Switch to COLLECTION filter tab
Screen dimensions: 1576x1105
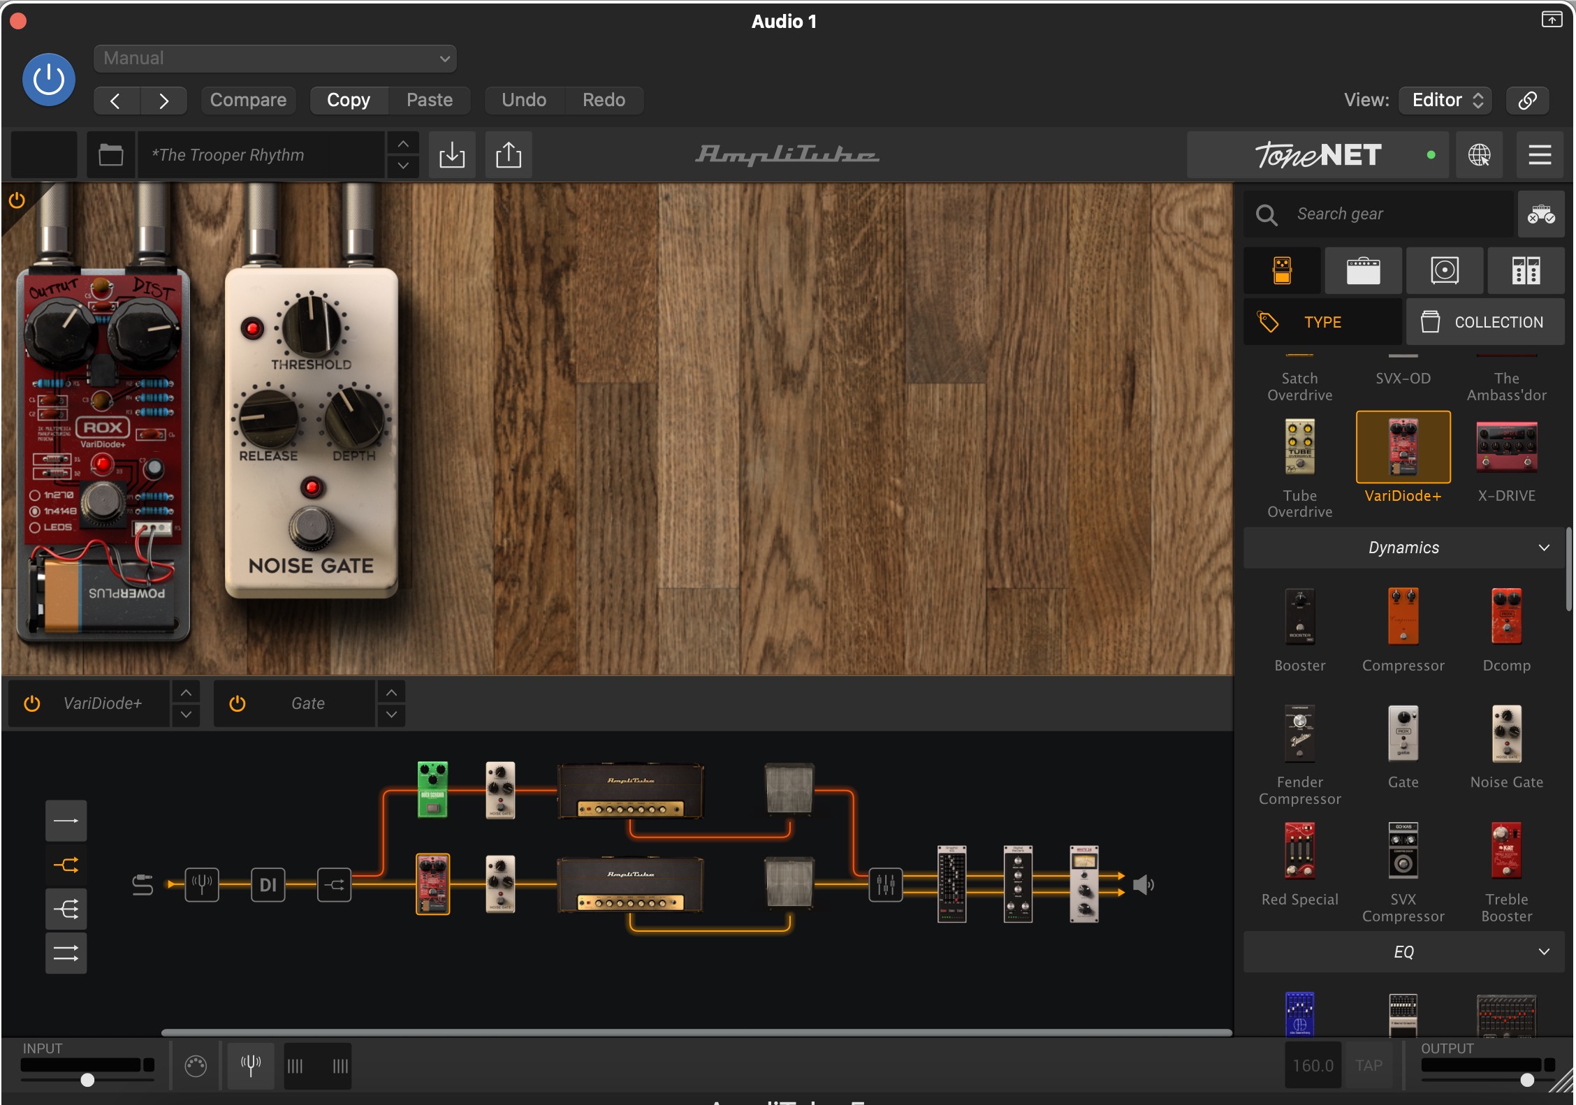coord(1485,322)
